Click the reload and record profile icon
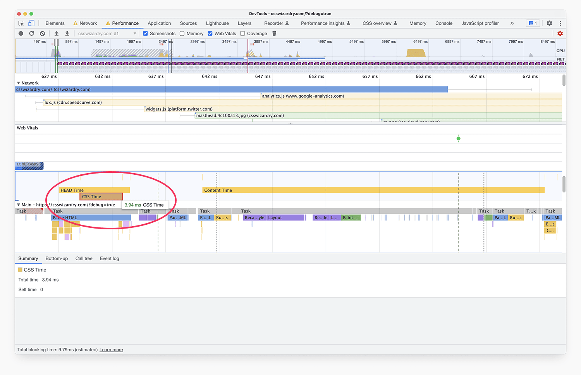 32,34
